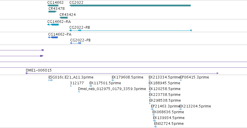This screenshot has width=247, height=128.
Task: Click the EK213334.5prime marker arrow
Action: click(149, 80)
